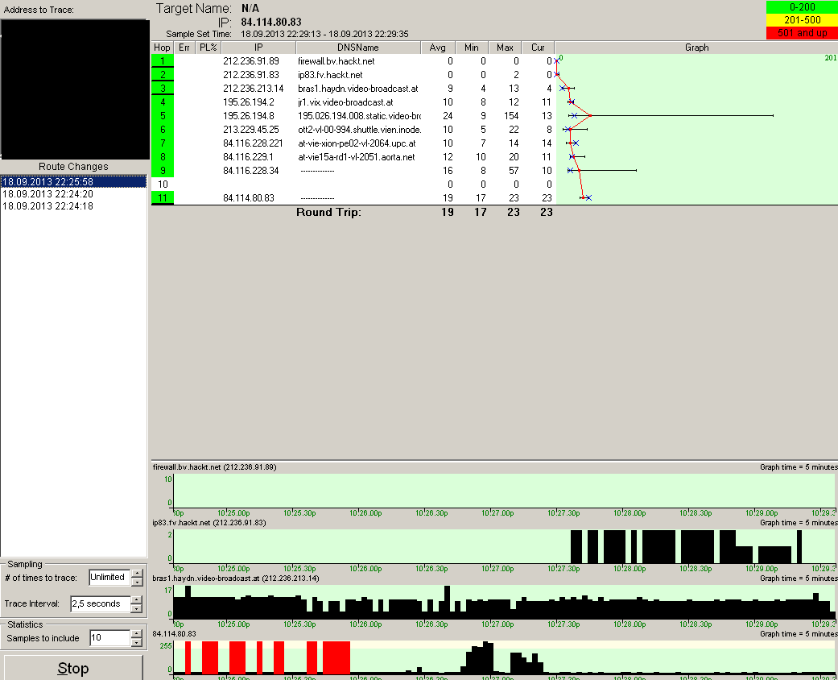This screenshot has width=838, height=680.
Task: Click the yellow 201-500 legend swatch
Action: [x=800, y=20]
